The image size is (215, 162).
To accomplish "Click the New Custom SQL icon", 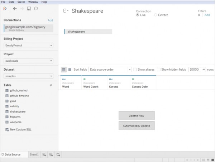I will (x=7, y=129).
